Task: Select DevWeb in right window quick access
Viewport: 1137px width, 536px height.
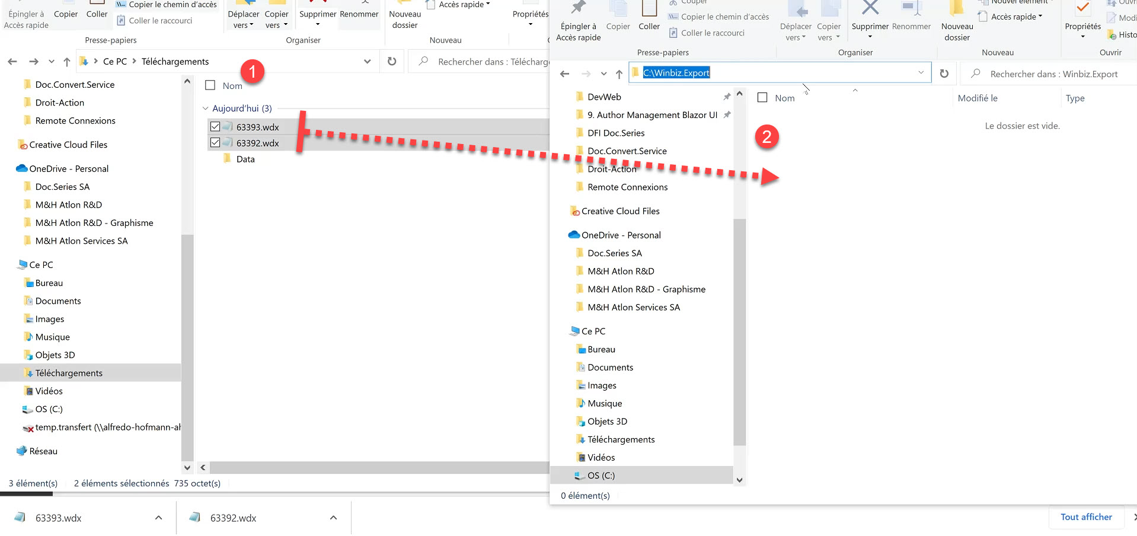Action: coord(604,97)
